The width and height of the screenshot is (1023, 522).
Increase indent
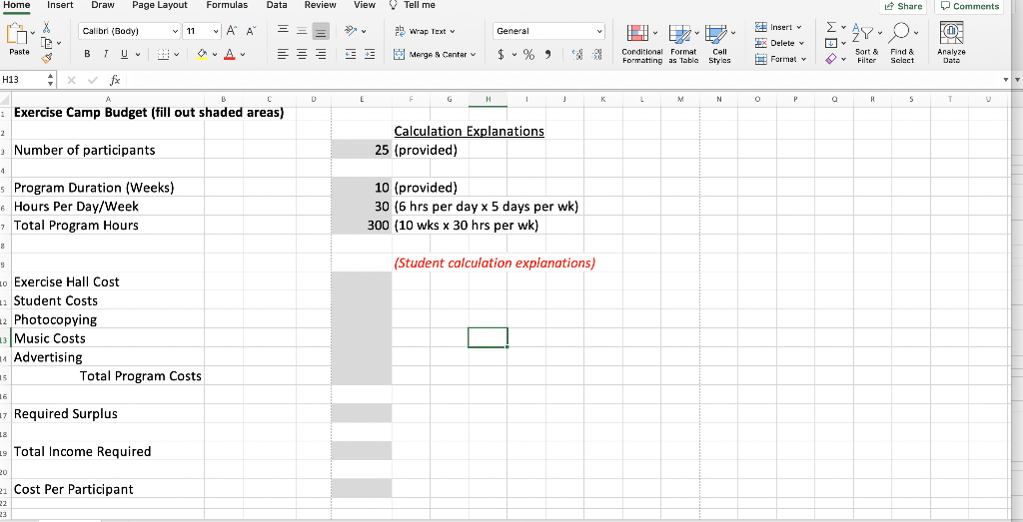pos(370,55)
